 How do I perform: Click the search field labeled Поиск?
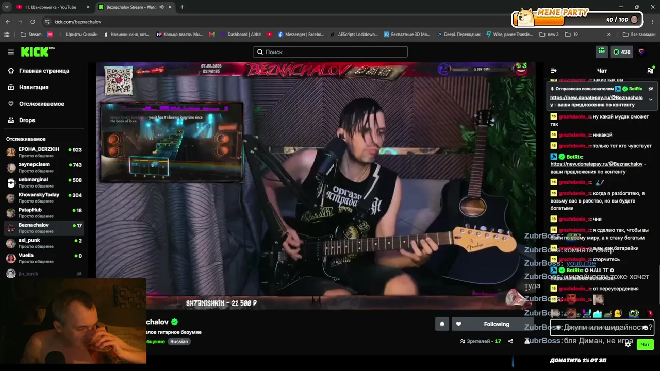pos(330,52)
